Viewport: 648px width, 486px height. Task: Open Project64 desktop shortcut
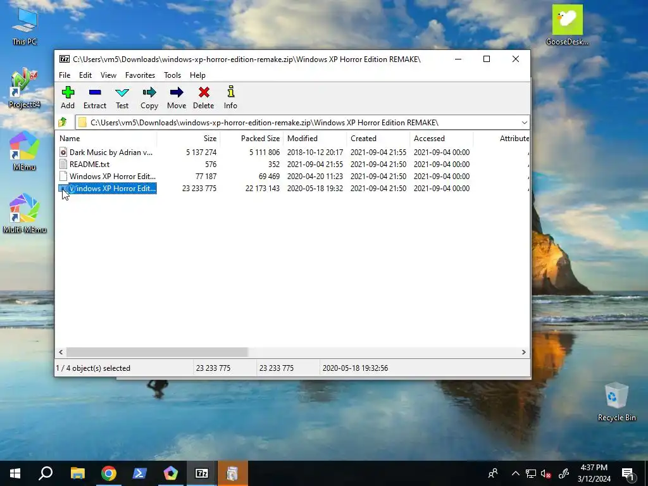coord(25,88)
